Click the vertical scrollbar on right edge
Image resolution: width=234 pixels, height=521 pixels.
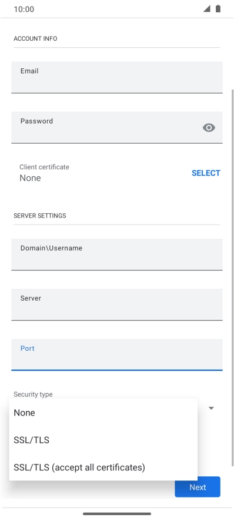(232, 278)
